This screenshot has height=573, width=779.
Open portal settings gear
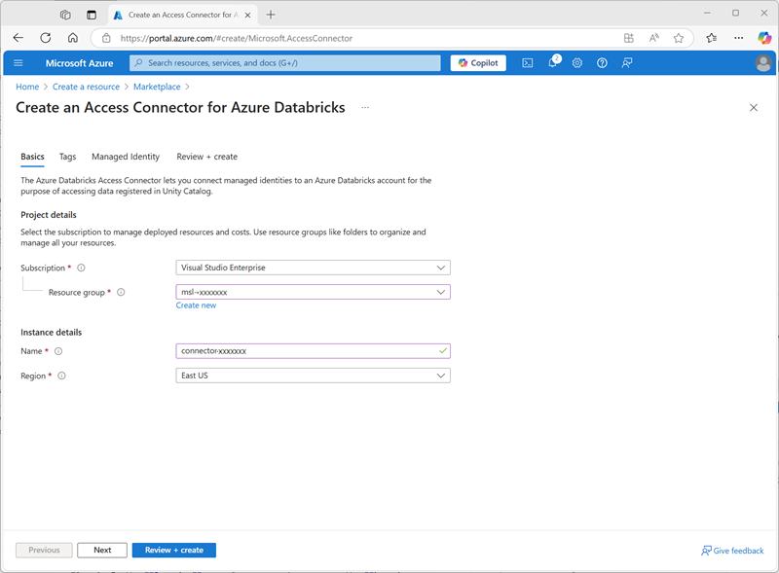click(576, 63)
